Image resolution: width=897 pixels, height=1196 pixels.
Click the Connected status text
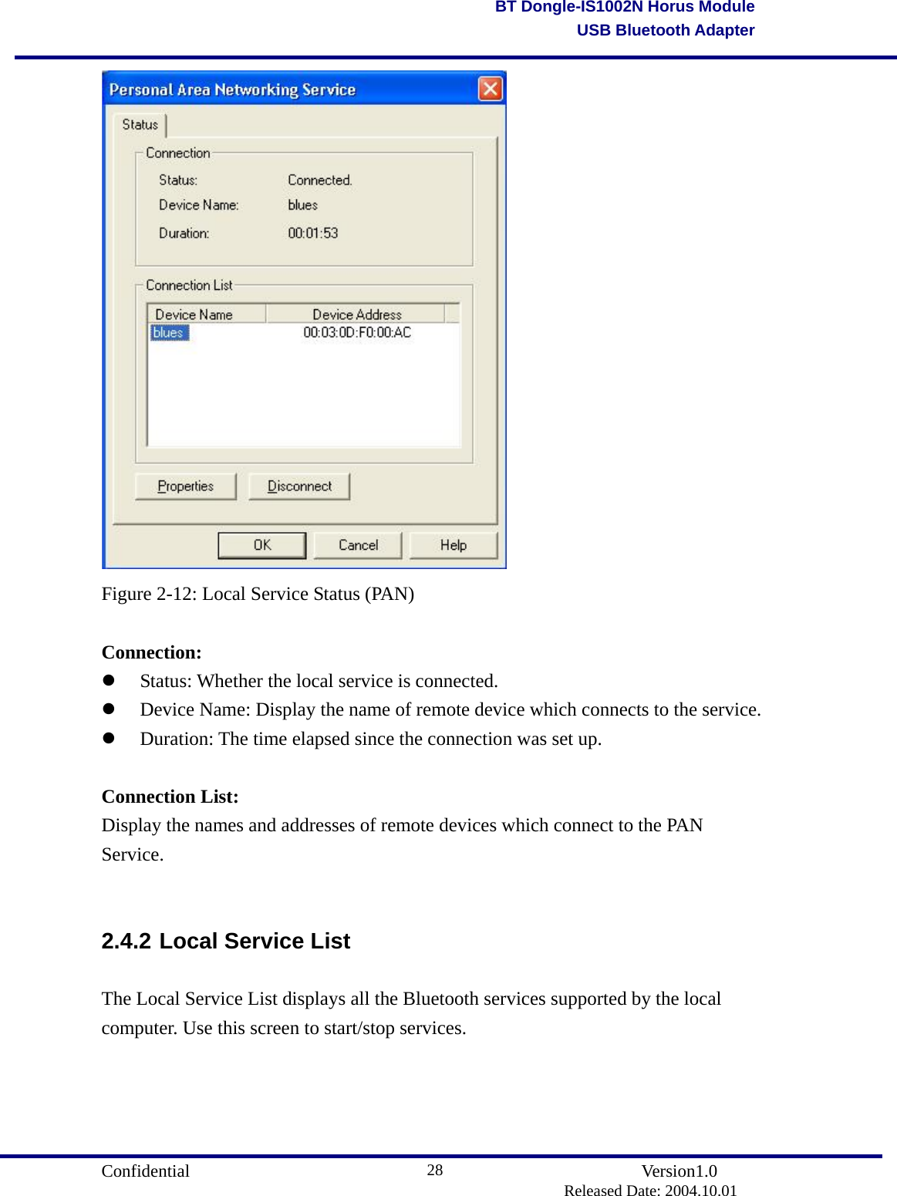319,180
